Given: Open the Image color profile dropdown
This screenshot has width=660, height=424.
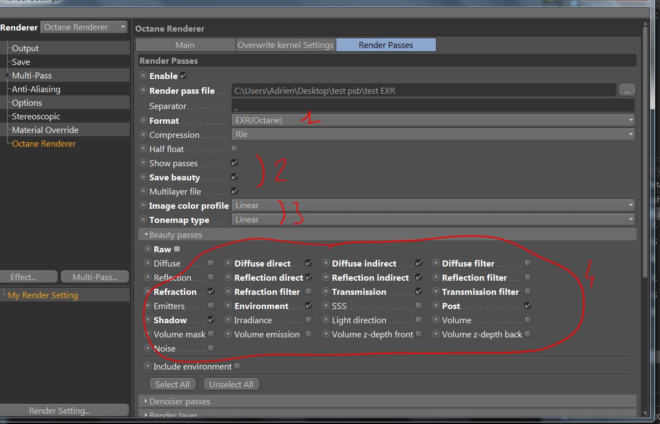Looking at the screenshot, I should click(433, 205).
